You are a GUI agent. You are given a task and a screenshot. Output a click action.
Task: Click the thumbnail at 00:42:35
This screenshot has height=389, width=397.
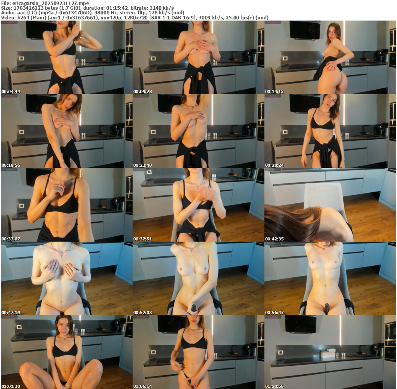tap(330, 205)
